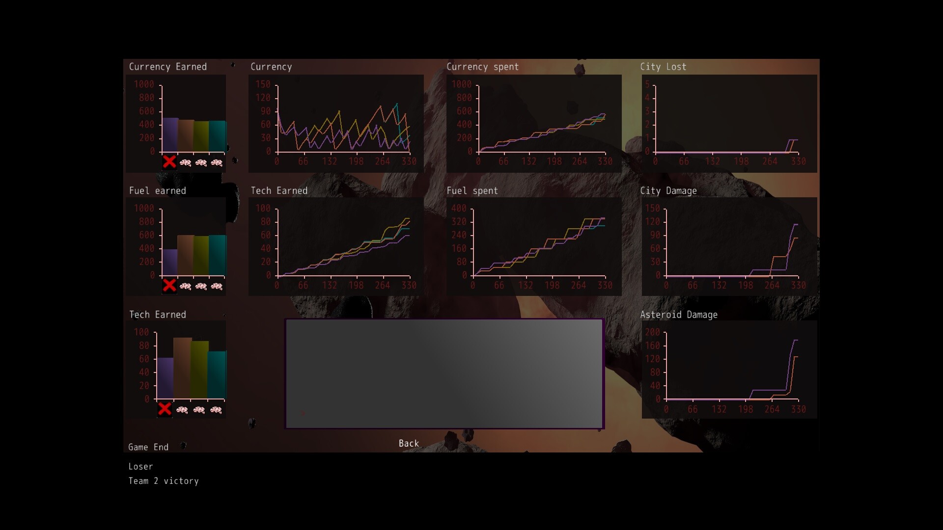Click the City Lost graph
The height and width of the screenshot is (530, 943).
pos(727,123)
